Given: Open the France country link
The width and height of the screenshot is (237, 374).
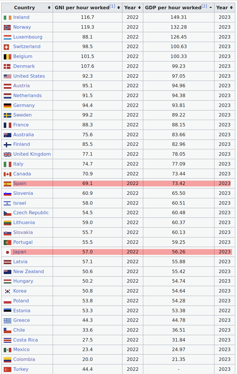Looking at the screenshot, I should click(21, 125).
